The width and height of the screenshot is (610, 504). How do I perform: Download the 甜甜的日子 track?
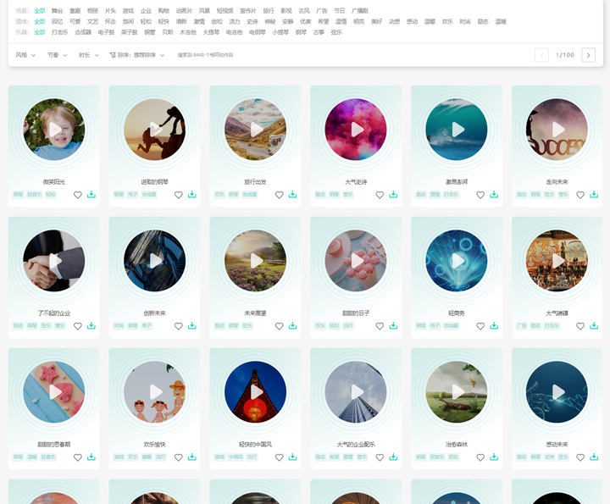tap(393, 326)
